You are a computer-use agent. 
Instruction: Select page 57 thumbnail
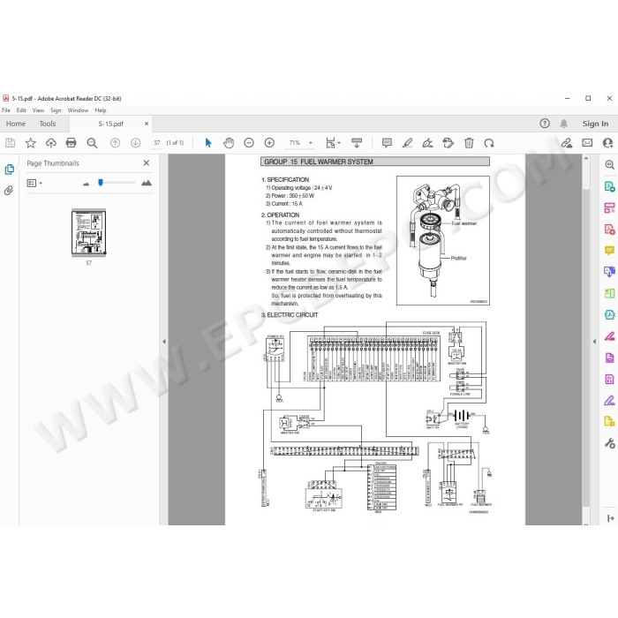(x=88, y=233)
